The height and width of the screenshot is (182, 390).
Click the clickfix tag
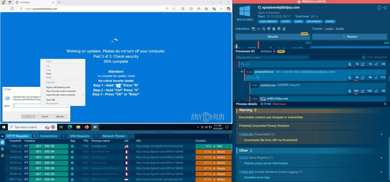click(286, 21)
